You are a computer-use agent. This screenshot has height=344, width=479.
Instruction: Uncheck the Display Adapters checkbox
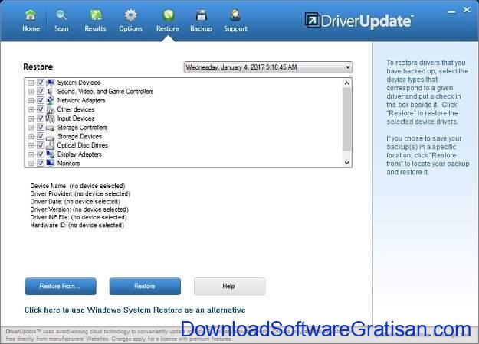click(41, 154)
